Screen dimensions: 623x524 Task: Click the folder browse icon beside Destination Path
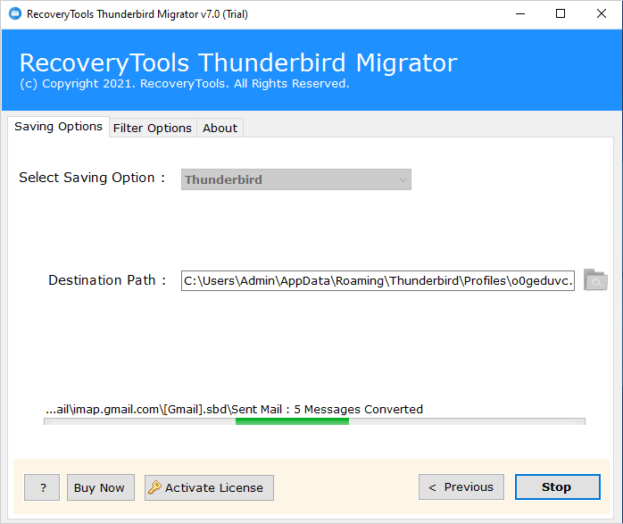pyautogui.click(x=595, y=280)
